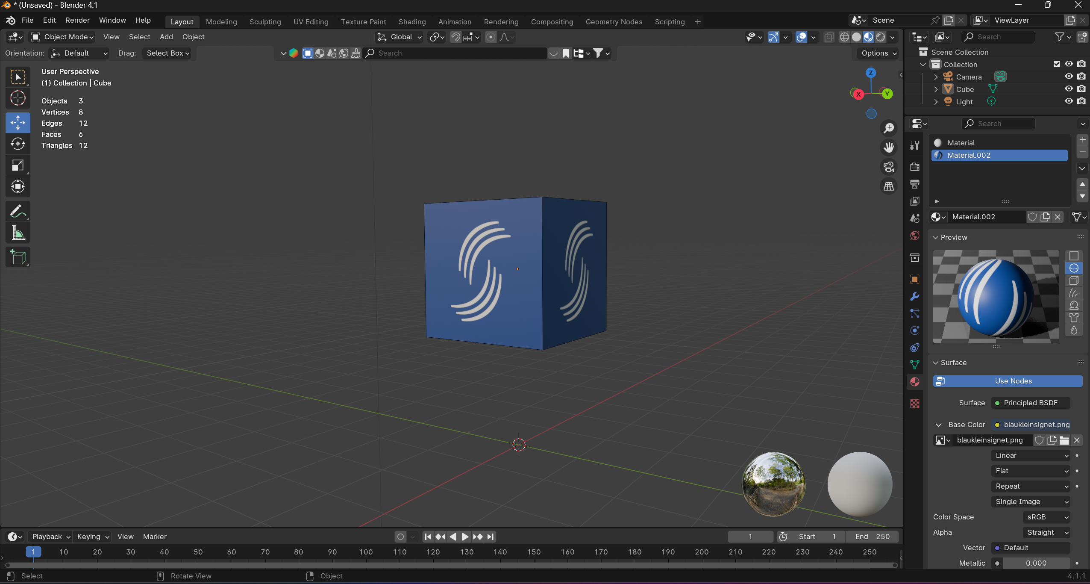This screenshot has width=1090, height=584.
Task: Open the Modifiers wrench tab
Action: click(915, 296)
